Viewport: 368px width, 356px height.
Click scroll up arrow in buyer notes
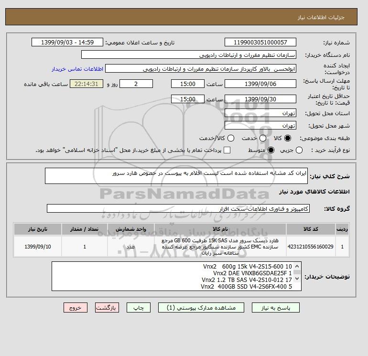pyautogui.click(x=297, y=266)
